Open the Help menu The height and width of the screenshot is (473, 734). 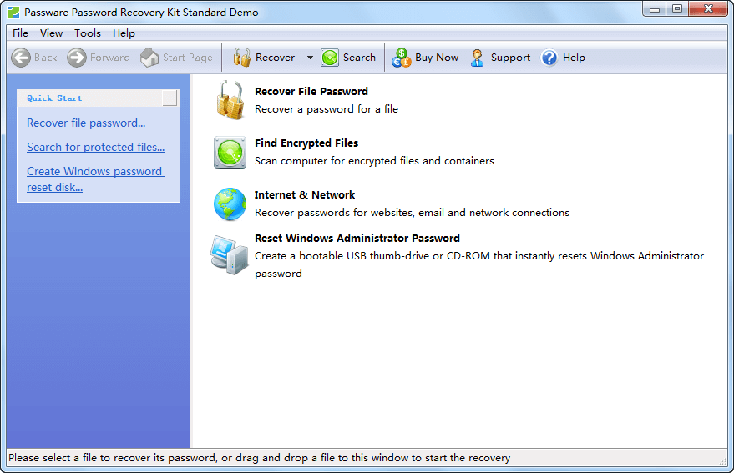[x=124, y=33]
